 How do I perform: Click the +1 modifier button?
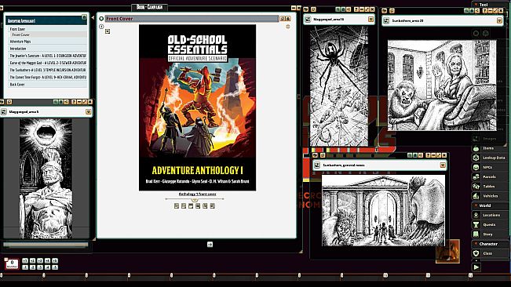pos(25,260)
